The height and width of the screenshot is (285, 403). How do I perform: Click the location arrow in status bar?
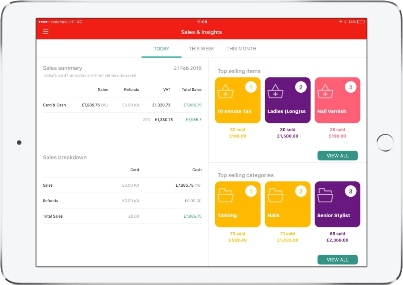pyautogui.click(x=341, y=22)
